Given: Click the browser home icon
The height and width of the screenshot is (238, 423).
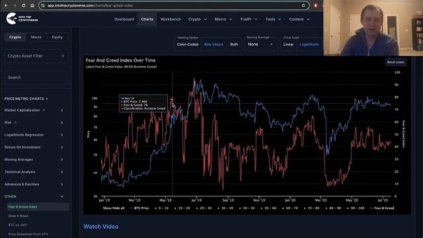Looking at the screenshot, I should 32,5.
